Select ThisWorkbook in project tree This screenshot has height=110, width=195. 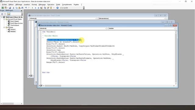pos(15,25)
